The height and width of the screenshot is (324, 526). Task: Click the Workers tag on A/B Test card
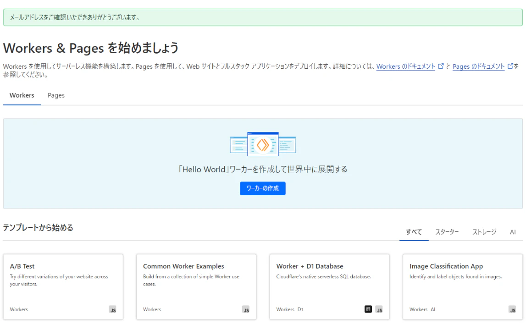coord(19,310)
